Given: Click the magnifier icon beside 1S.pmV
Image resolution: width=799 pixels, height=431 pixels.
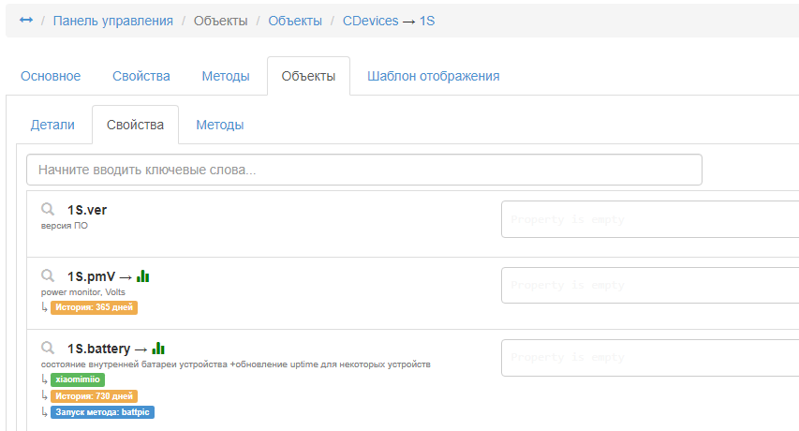Looking at the screenshot, I should click(x=48, y=276).
